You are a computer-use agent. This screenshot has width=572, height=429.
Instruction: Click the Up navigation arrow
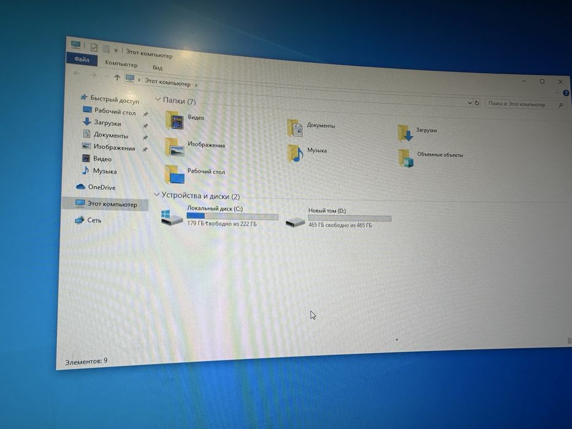point(116,77)
